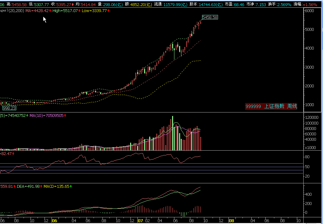Click the 60000 volume axis label
Screen dimensions: 323x224
311,134
